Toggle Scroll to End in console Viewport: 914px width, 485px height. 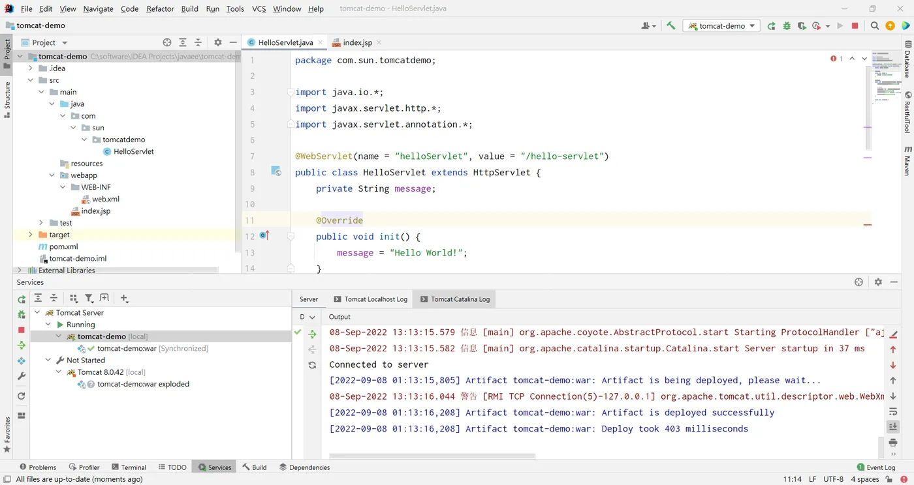(893, 427)
